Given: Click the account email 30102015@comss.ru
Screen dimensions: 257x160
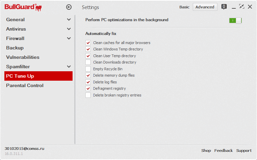Looking at the screenshot, I should pyautogui.click(x=25, y=149).
